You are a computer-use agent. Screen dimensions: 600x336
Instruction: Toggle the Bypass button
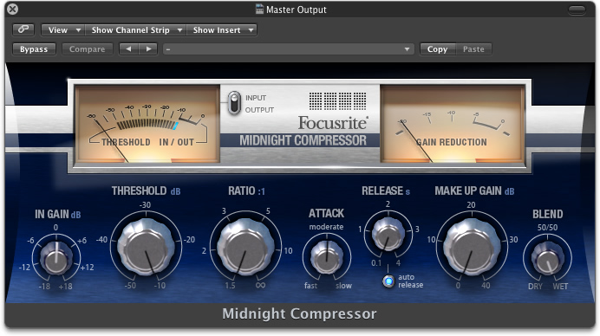pyautogui.click(x=34, y=49)
